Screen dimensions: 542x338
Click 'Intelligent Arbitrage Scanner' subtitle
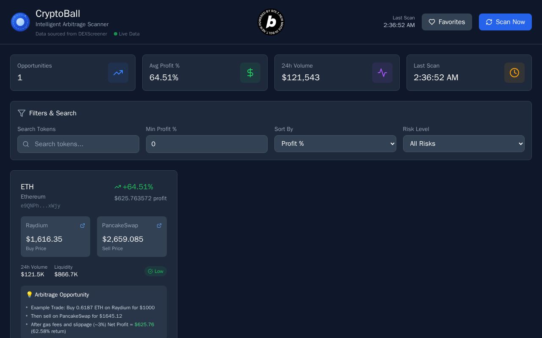72,24
